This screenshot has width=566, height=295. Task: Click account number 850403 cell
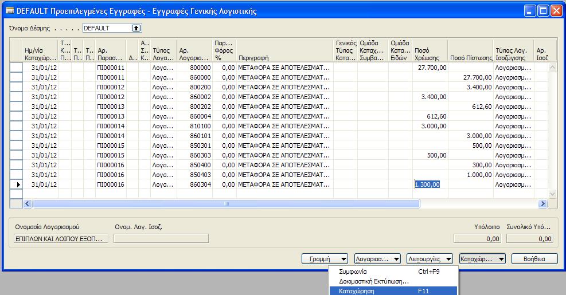(x=194, y=175)
